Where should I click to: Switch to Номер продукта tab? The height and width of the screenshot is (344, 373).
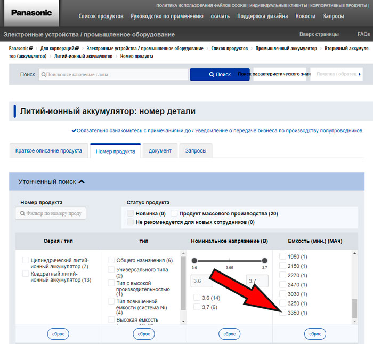pyautogui.click(x=116, y=151)
